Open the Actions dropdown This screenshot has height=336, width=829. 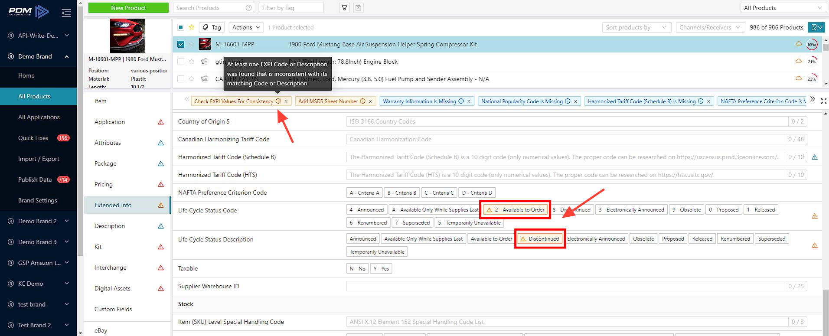coord(246,27)
